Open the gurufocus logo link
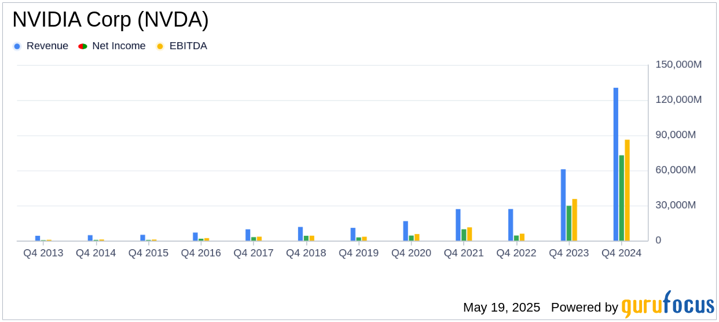 coord(668,304)
